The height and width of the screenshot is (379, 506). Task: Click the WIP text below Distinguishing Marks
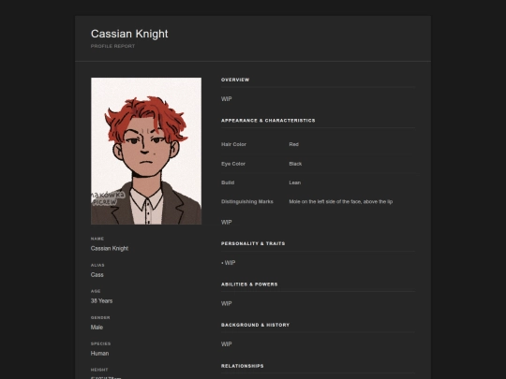(x=226, y=222)
